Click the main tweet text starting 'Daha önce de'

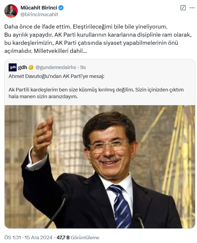click(98, 39)
